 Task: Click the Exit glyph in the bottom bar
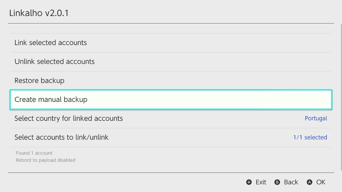point(249,182)
